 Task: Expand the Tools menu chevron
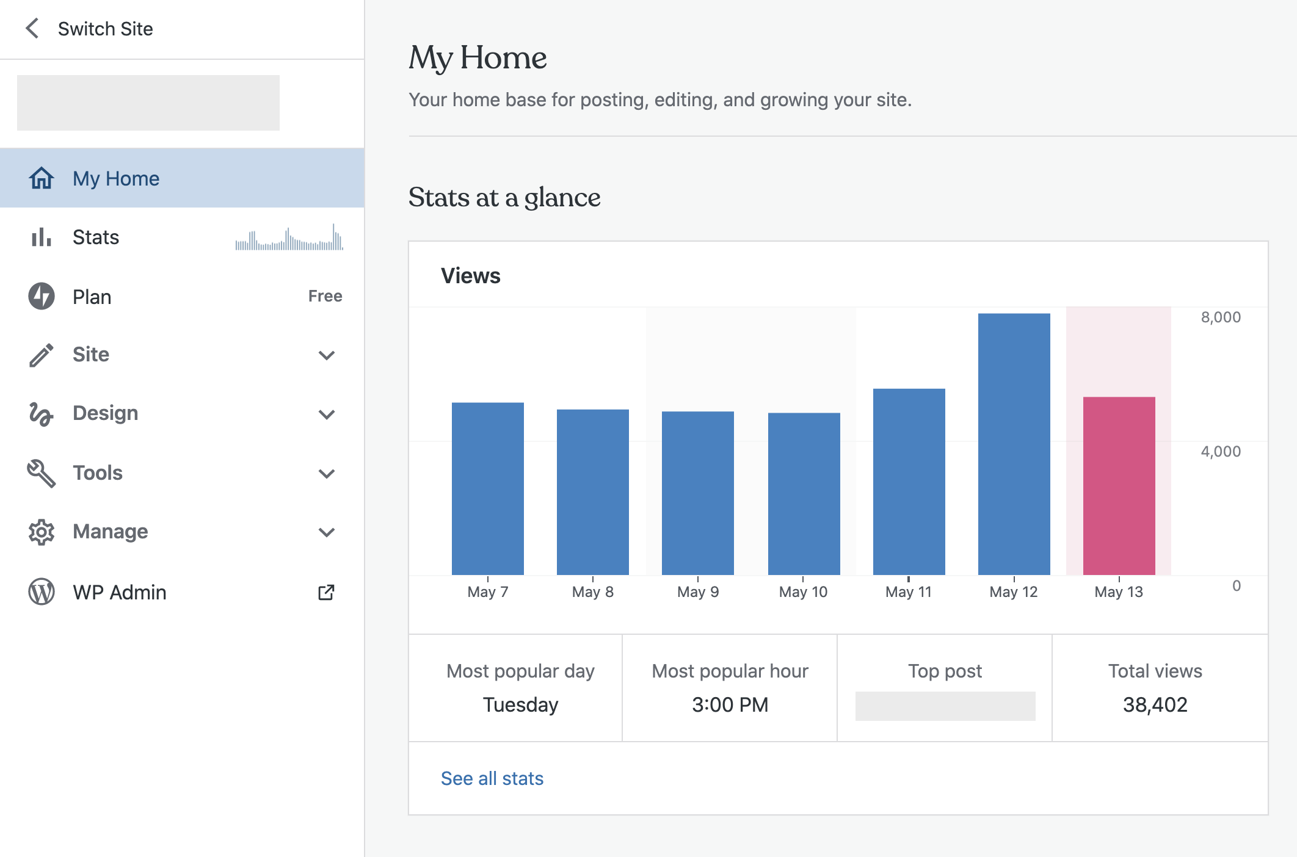pyautogui.click(x=327, y=474)
